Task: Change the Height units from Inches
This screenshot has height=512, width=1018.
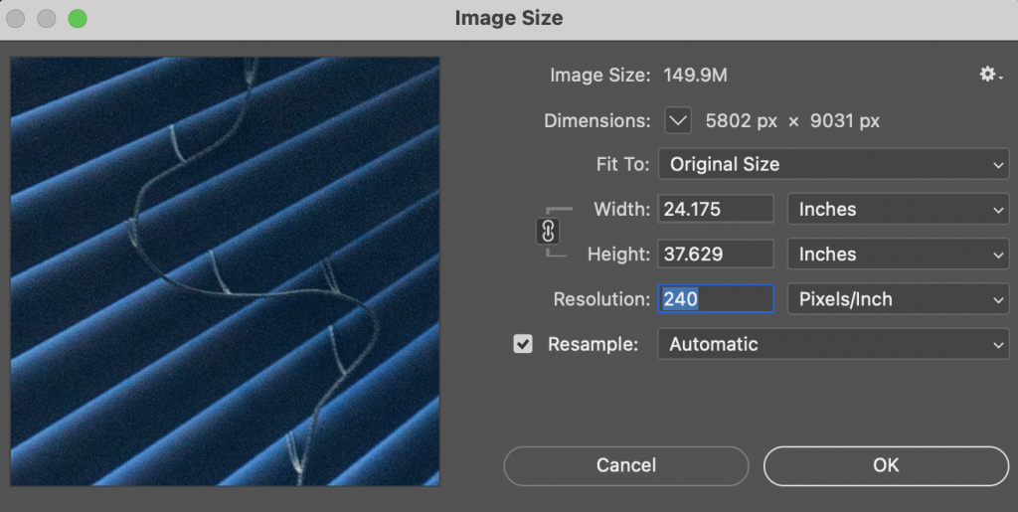Action: 898,255
